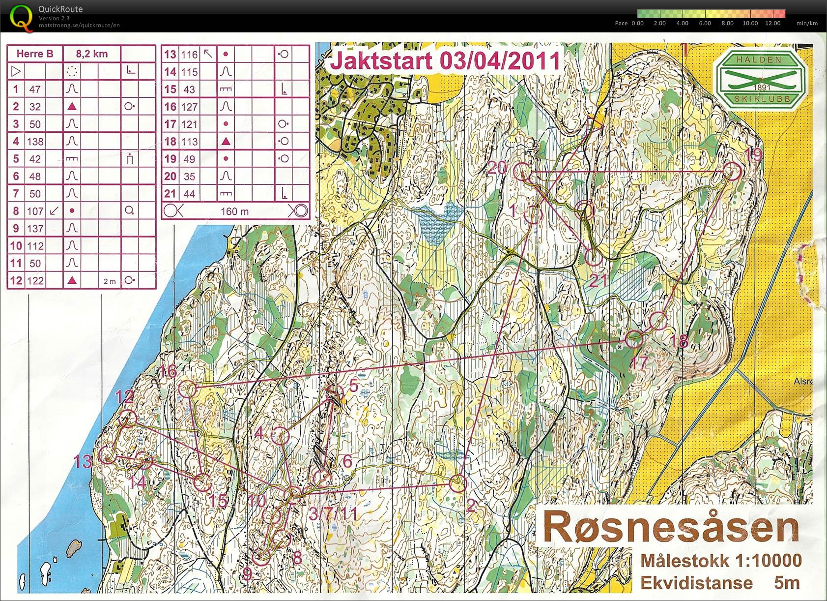This screenshot has width=827, height=601.
Task: Click the 6.00 pace scale value
Action: [705, 23]
